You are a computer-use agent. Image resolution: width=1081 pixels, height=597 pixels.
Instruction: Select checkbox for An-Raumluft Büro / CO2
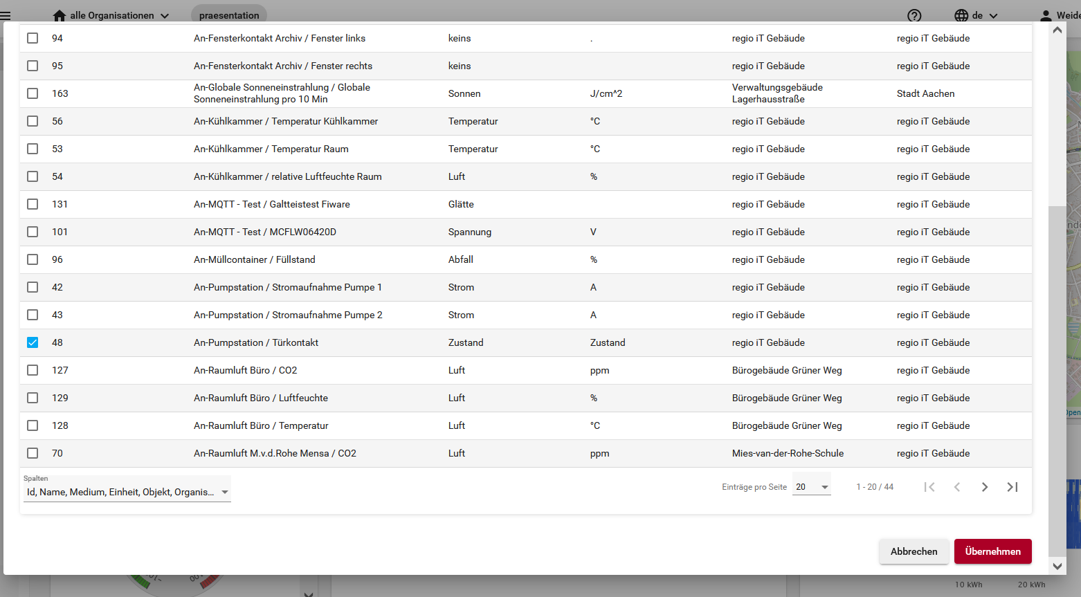point(33,370)
